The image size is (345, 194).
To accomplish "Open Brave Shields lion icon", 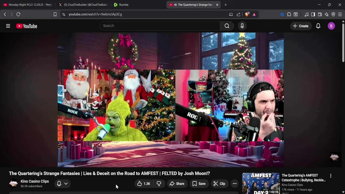I will tap(247, 14).
